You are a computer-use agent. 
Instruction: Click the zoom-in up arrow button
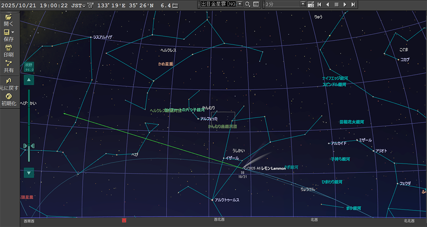(x=29, y=80)
